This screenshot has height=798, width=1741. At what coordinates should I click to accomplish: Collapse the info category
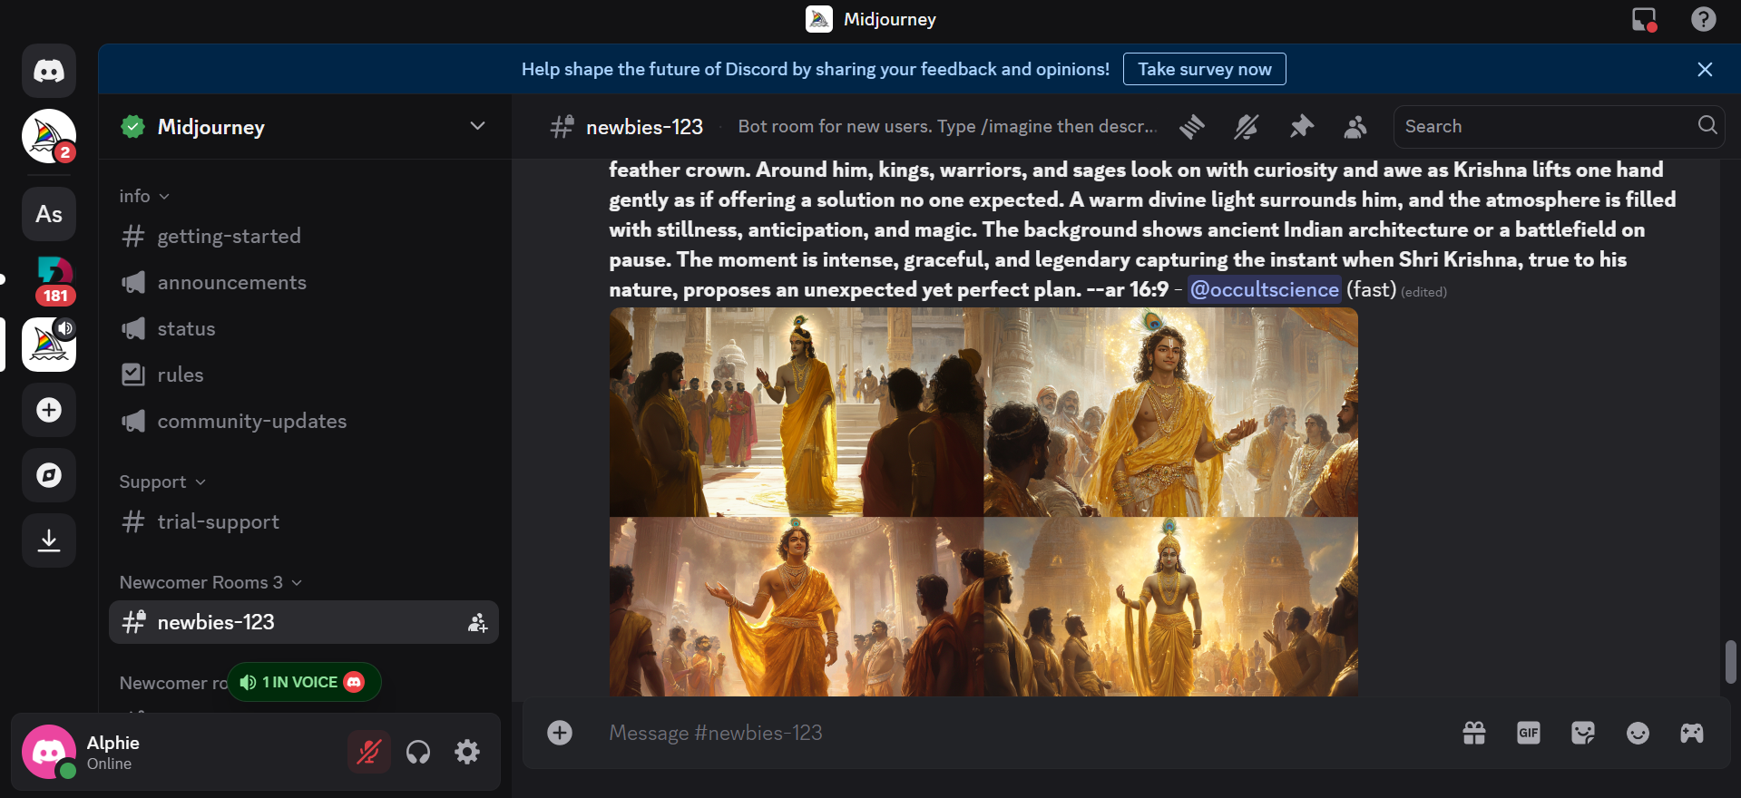(x=144, y=196)
